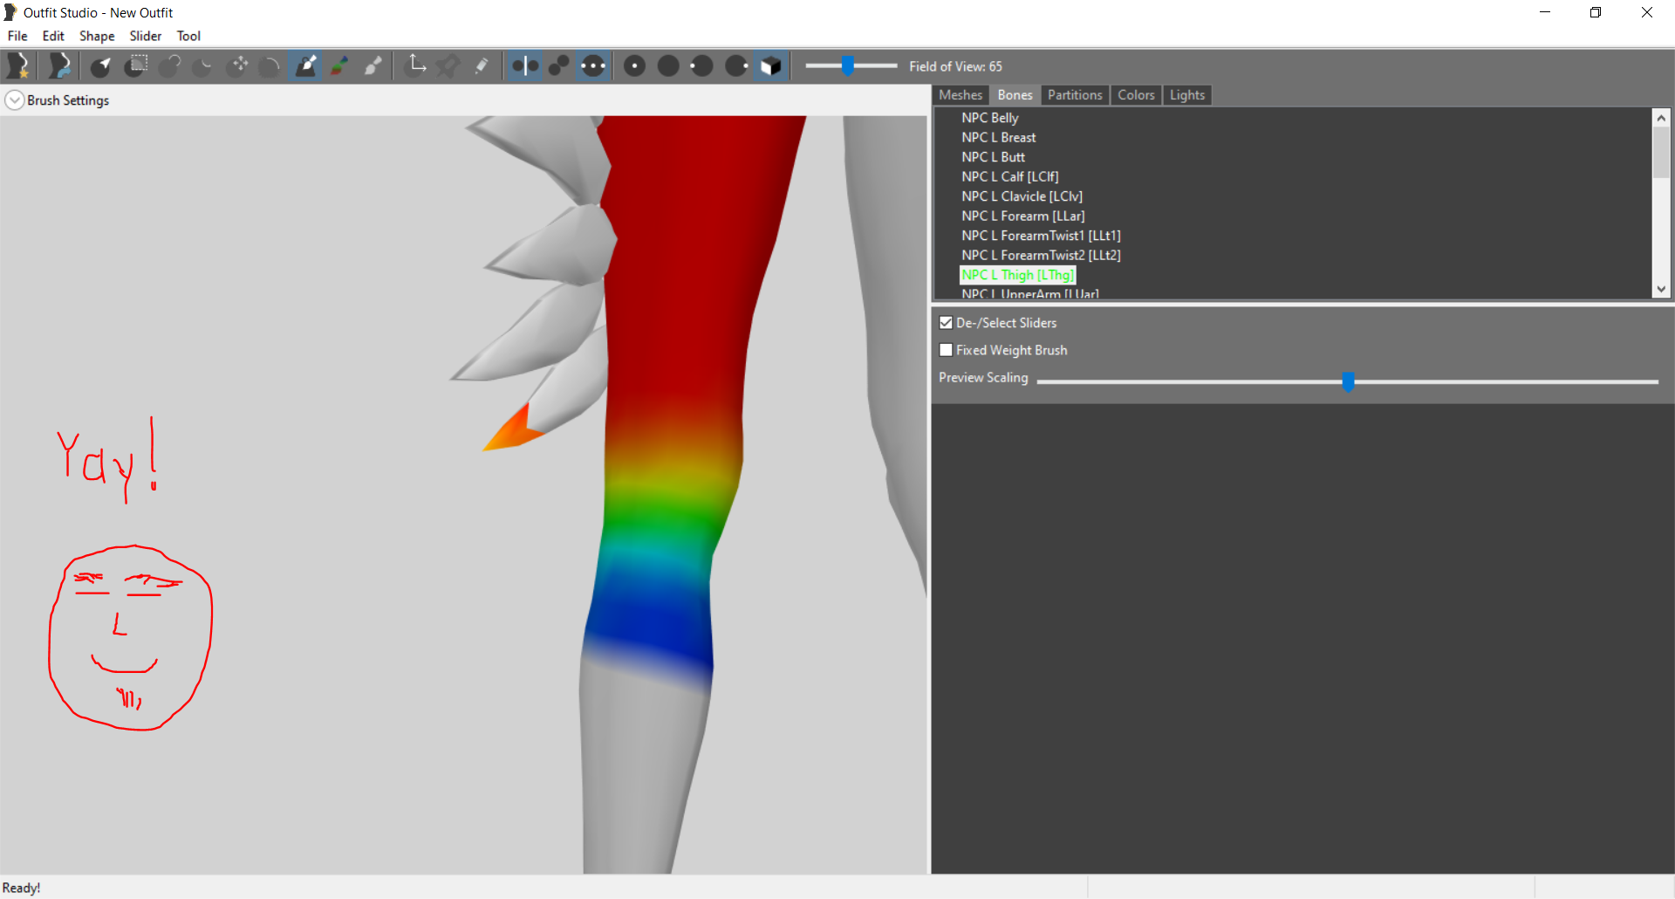Toggle the cube render mode icon
The height and width of the screenshot is (899, 1675).
coord(770,65)
